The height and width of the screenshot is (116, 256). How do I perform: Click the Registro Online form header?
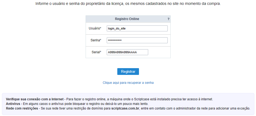(x=127, y=19)
